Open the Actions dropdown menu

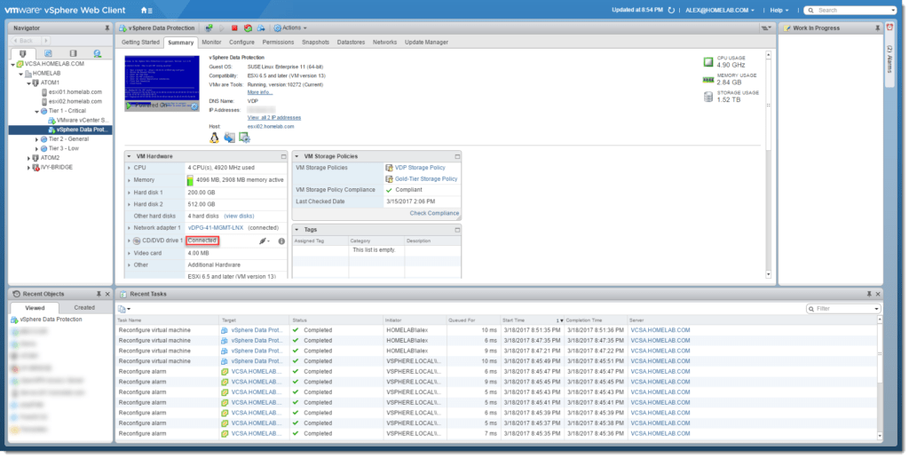[x=290, y=28]
